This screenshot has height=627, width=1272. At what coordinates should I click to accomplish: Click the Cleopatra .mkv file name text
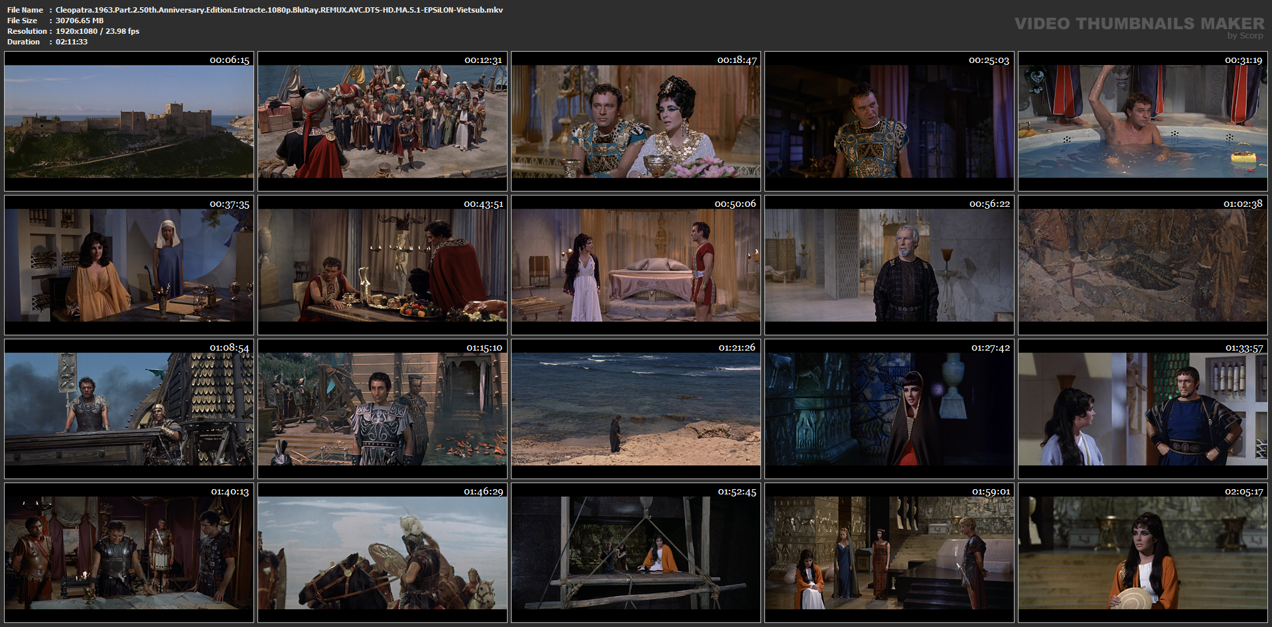[x=279, y=10]
